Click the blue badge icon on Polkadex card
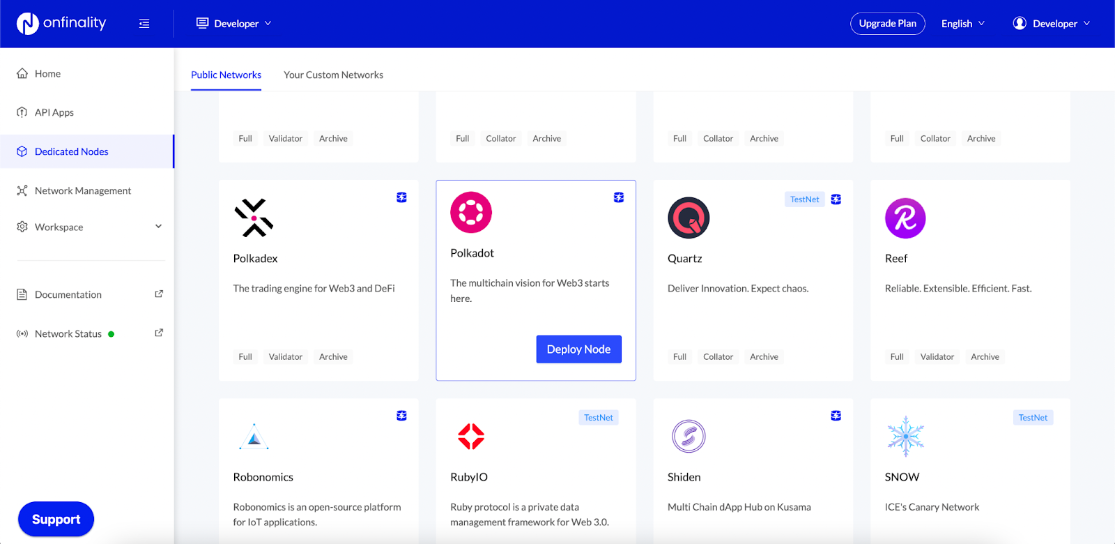 click(401, 197)
